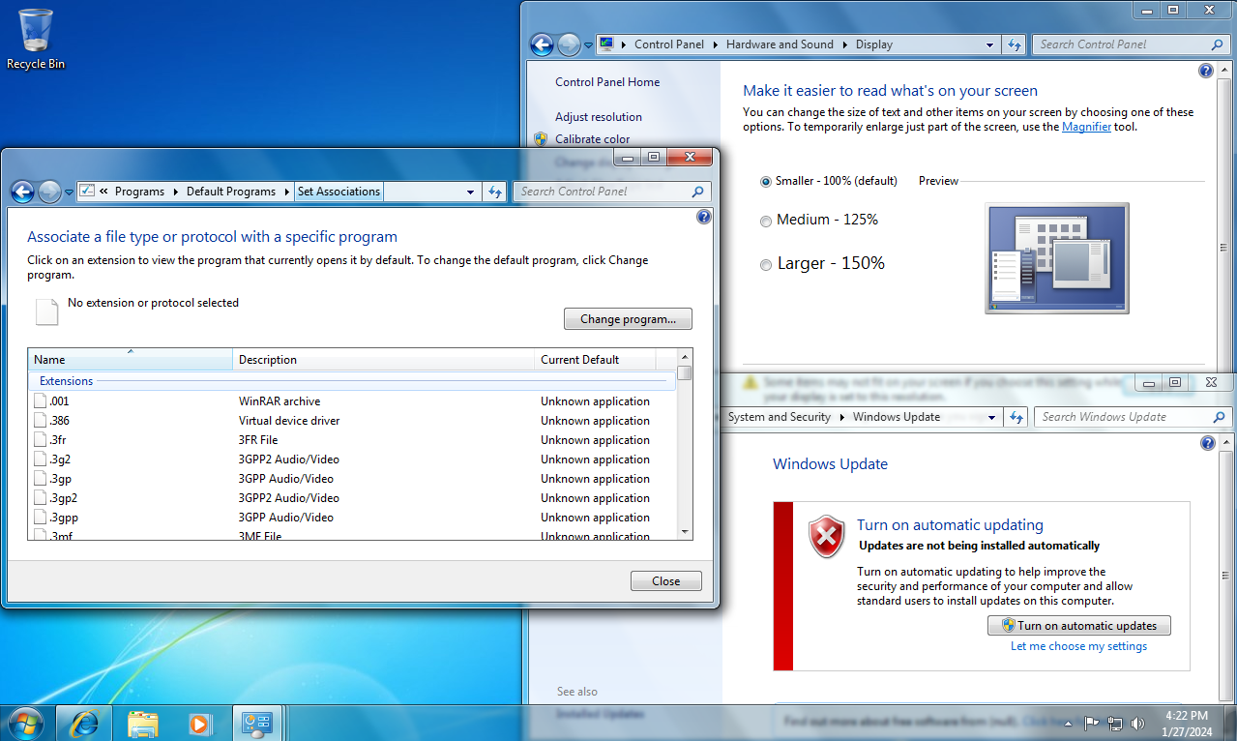The width and height of the screenshot is (1237, 741).
Task: Go back in Display window
Action: [543, 44]
